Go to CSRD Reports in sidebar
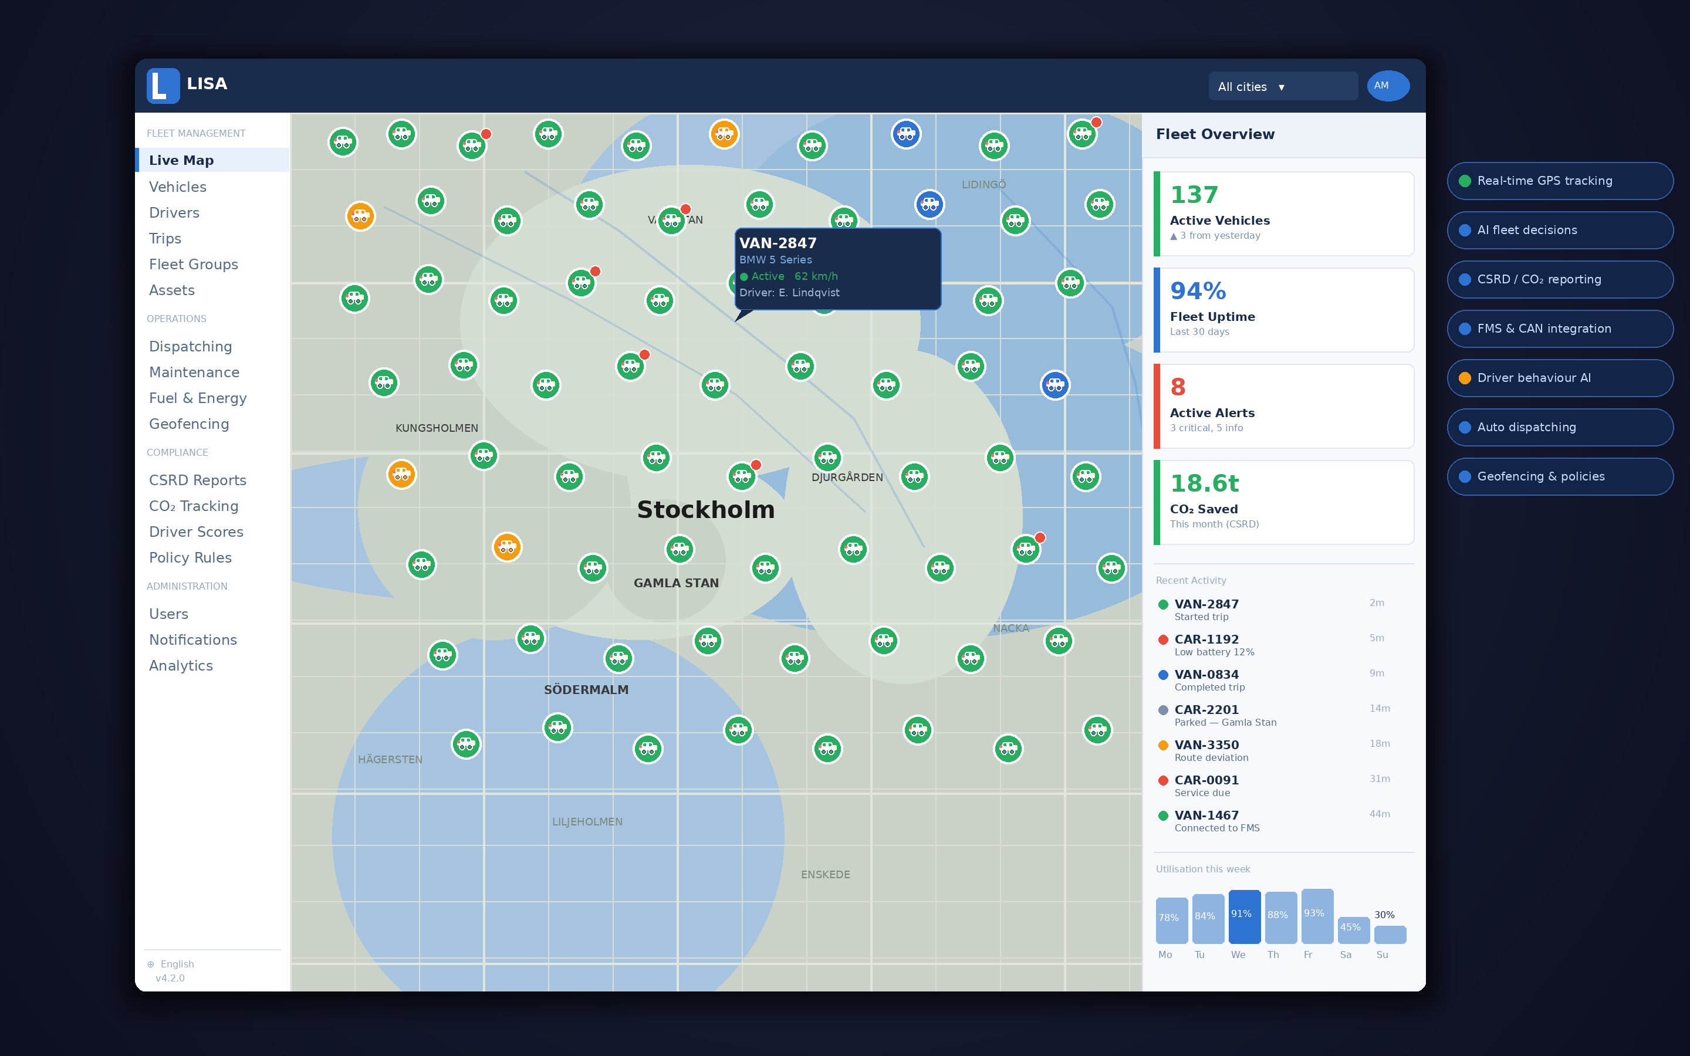Viewport: 1690px width, 1056px height. click(x=197, y=480)
